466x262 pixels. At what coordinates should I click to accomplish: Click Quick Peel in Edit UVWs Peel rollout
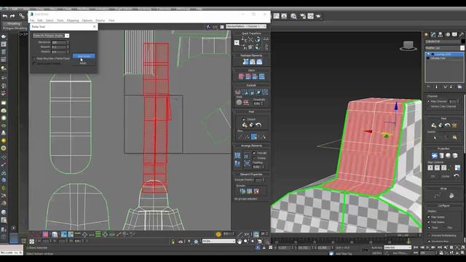coord(245,125)
